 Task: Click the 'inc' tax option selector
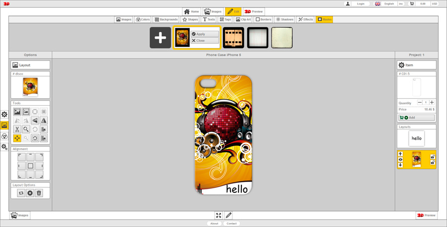[401, 3]
